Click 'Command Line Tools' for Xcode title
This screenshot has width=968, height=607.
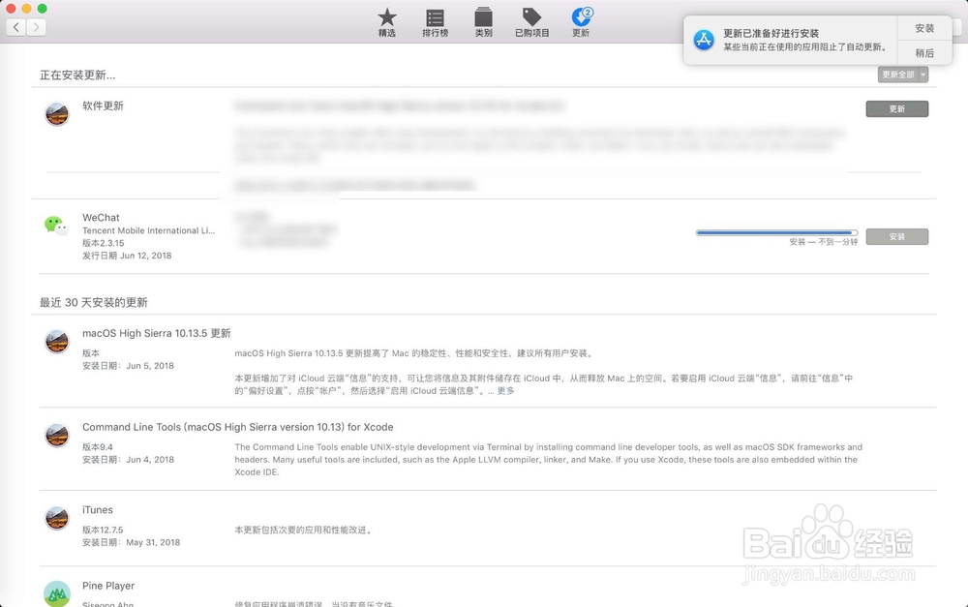[238, 427]
